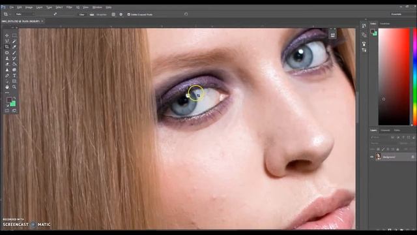Open the Filter menu
Screen dimensions: 417x235
coord(69,7)
